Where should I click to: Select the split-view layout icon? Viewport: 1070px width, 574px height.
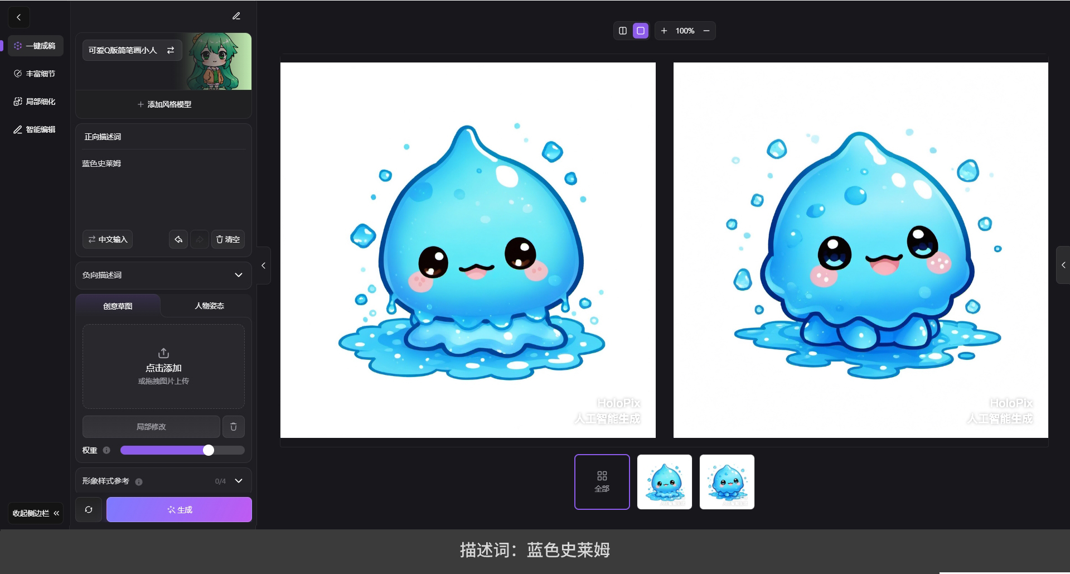tap(623, 31)
